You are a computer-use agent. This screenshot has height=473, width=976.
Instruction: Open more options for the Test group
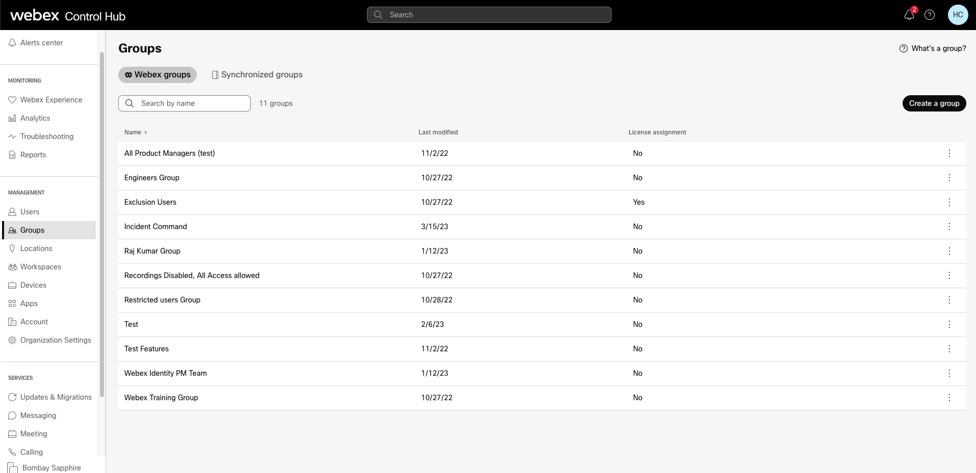949,324
